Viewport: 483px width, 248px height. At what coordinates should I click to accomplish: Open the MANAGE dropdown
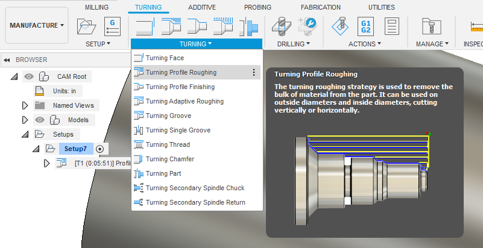432,44
